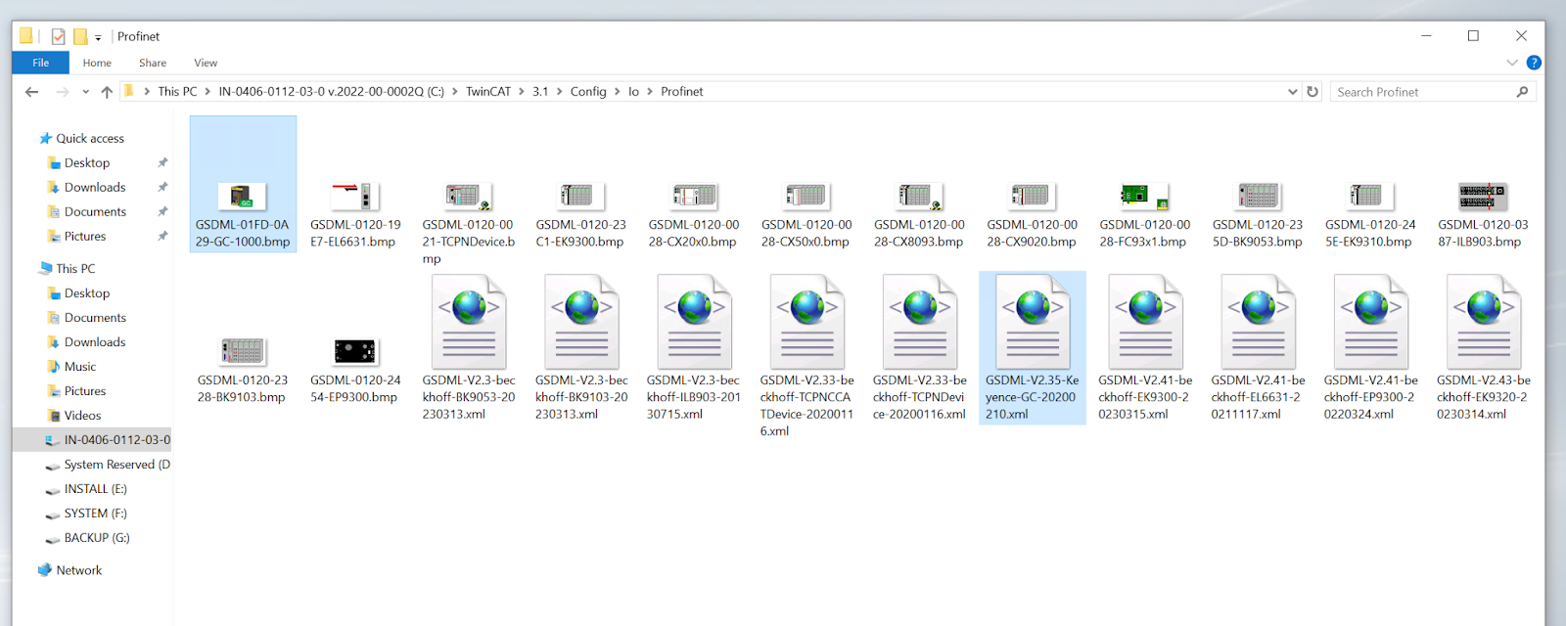1566x626 pixels.
Task: Select GSDML-0120-0028-CX9020.bmp file icon
Action: (x=1032, y=197)
